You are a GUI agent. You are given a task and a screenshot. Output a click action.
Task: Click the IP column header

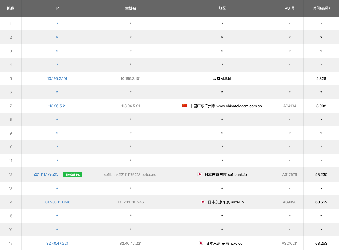point(57,8)
